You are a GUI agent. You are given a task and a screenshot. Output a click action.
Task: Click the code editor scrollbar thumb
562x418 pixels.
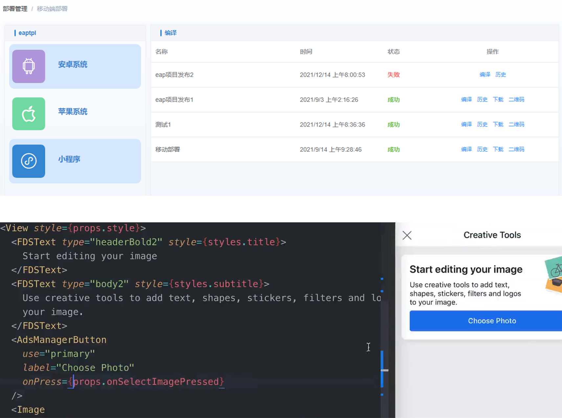tap(384, 370)
